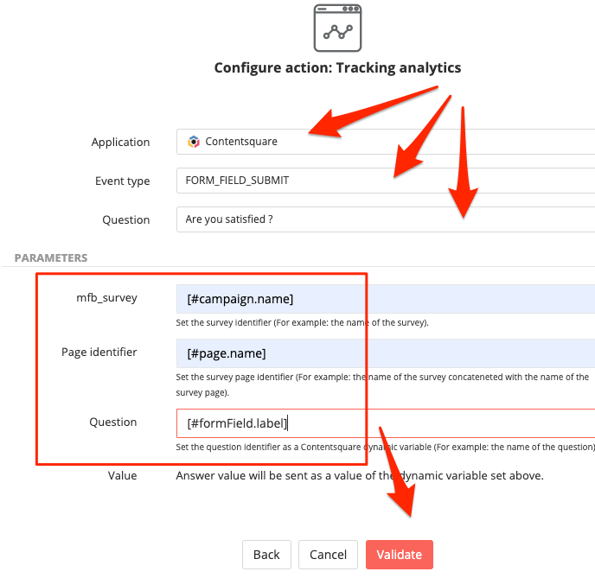The image size is (595, 578).
Task: Click the Cancel button
Action: [x=328, y=555]
